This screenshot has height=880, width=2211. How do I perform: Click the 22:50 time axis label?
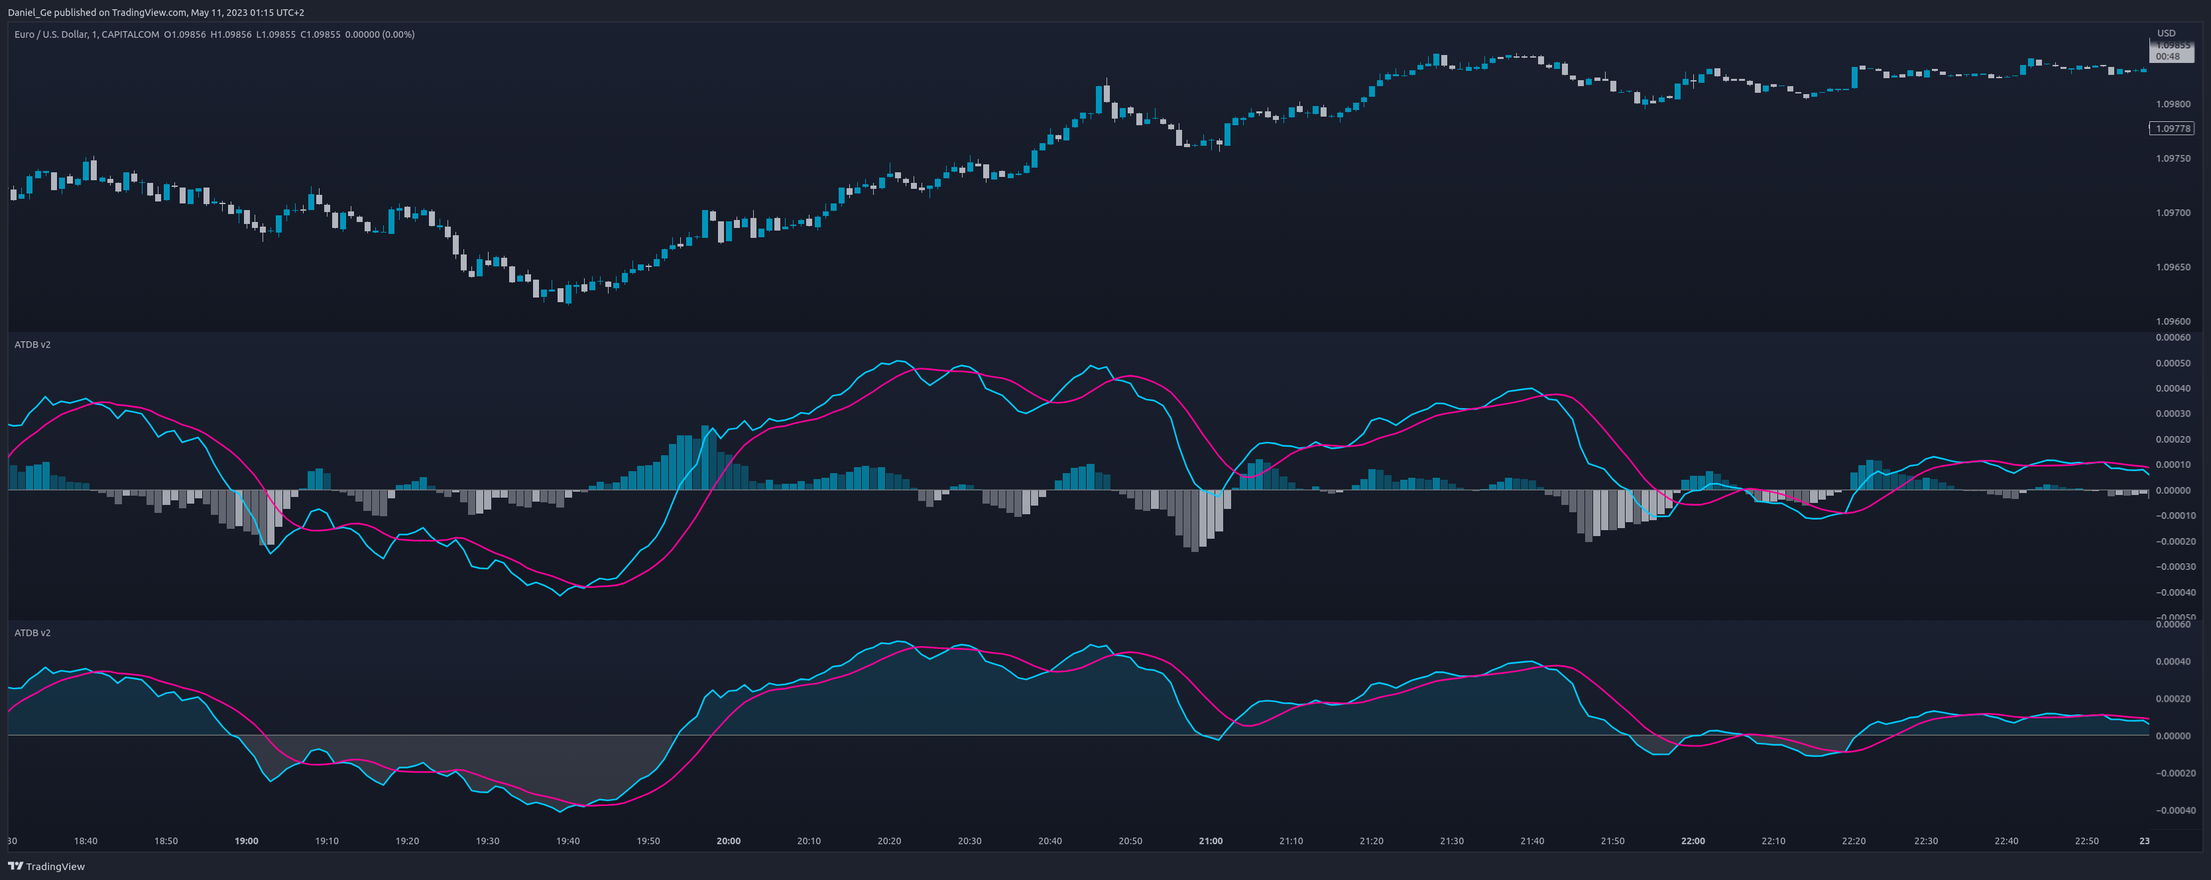point(2086,842)
